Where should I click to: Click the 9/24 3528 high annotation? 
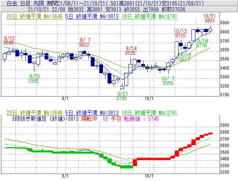(130, 51)
